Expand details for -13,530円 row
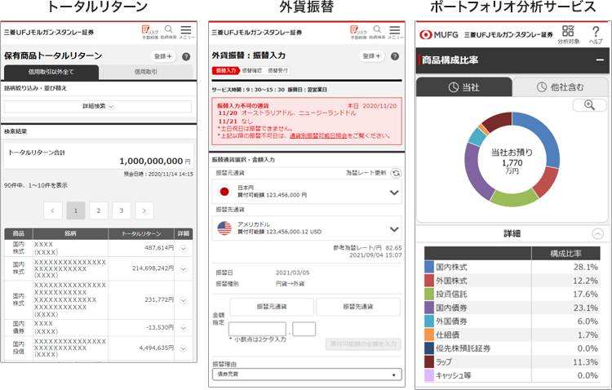This screenshot has width=612, height=390. (x=183, y=328)
